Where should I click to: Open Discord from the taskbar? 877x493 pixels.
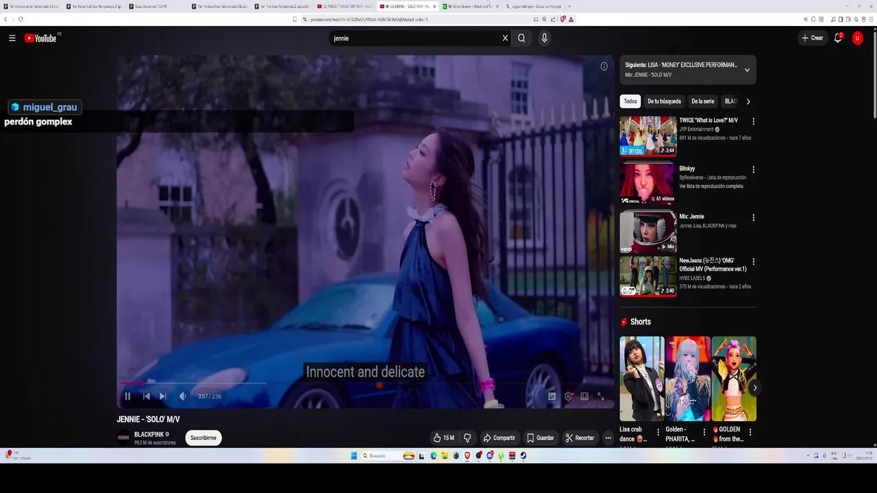[x=490, y=456]
